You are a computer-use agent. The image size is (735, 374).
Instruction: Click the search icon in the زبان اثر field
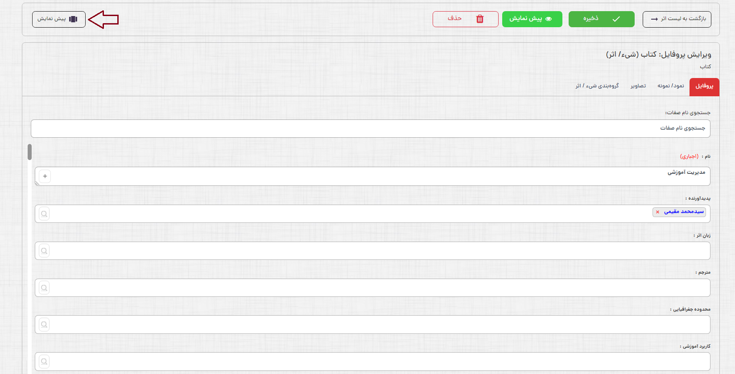[44, 251]
